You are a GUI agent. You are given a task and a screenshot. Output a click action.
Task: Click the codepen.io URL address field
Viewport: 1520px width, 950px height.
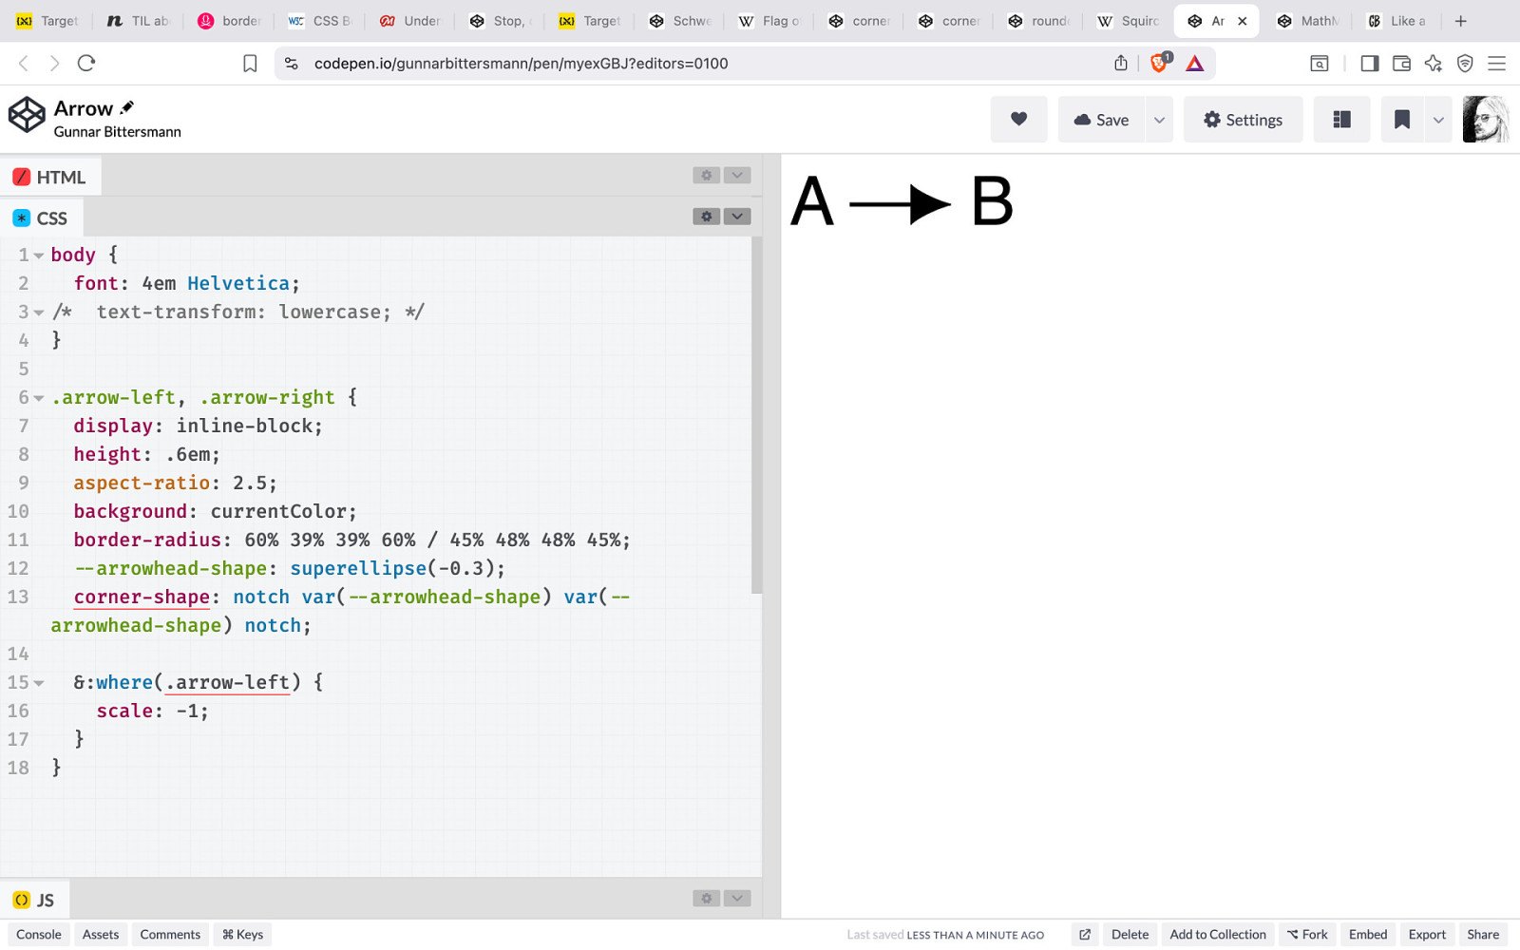click(x=521, y=64)
